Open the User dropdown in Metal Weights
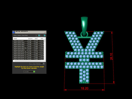 pyautogui.click(x=43, y=35)
